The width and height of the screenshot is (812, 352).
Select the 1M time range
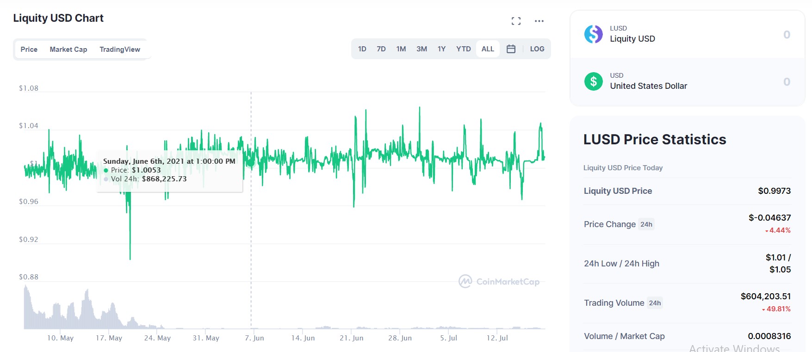(x=401, y=49)
